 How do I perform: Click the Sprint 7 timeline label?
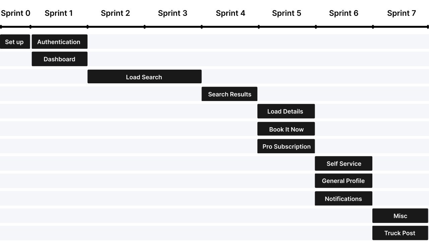pos(402,13)
